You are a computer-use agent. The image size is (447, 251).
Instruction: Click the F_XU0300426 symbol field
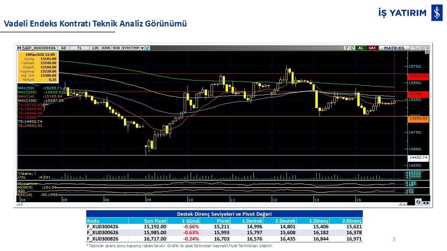[x=43, y=48]
